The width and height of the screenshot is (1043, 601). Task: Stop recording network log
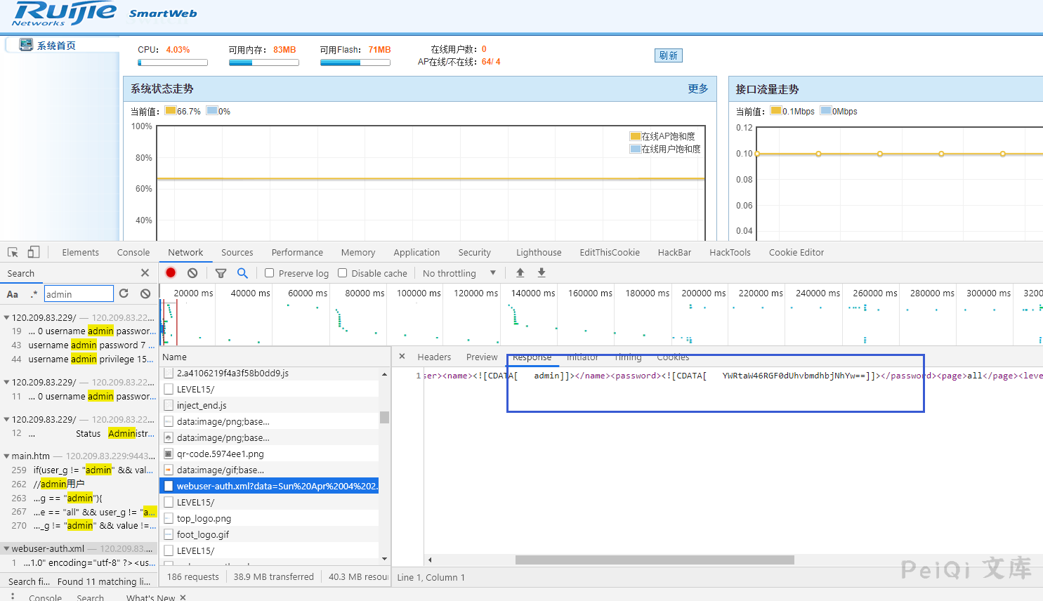[x=171, y=273]
